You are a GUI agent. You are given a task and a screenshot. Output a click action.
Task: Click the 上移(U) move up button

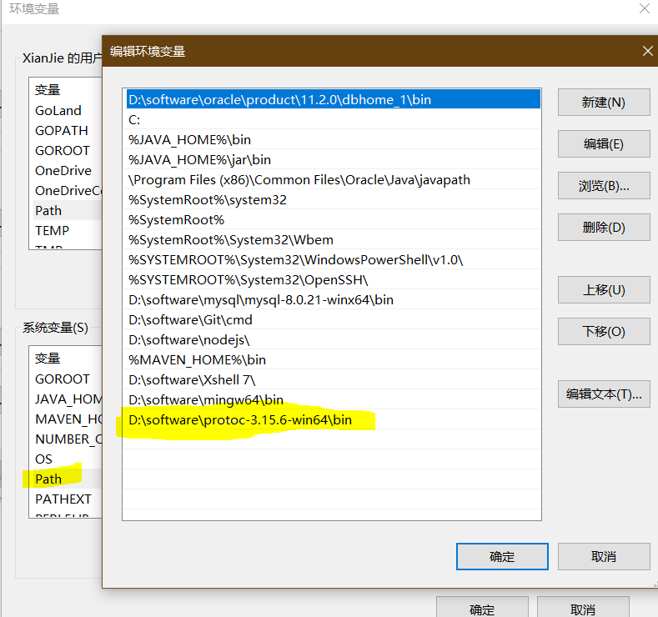(x=604, y=289)
